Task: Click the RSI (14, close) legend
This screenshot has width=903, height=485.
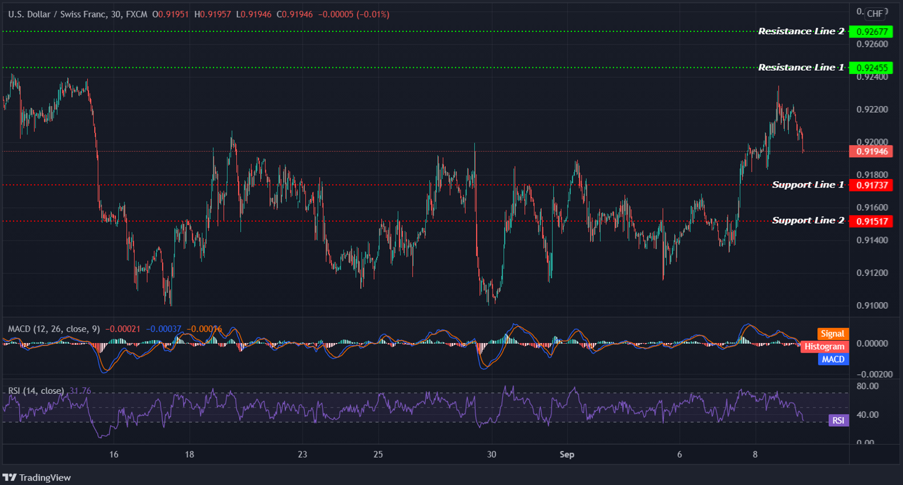Action: click(35, 390)
